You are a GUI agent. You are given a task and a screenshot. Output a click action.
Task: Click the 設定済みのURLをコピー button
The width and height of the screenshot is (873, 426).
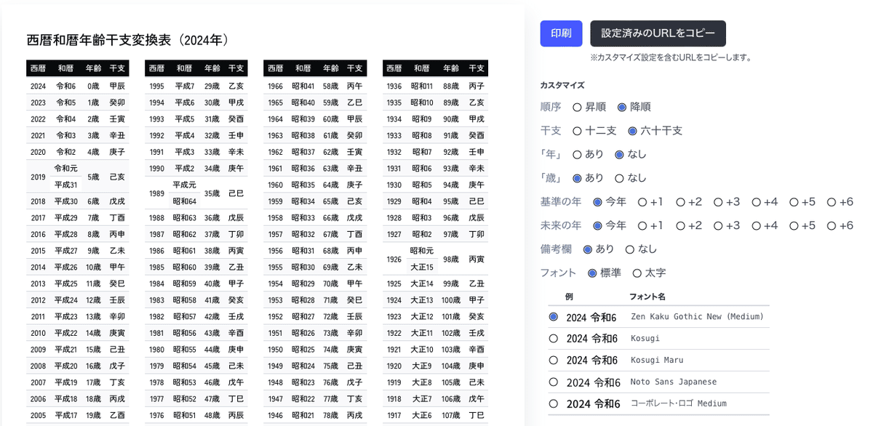[658, 33]
